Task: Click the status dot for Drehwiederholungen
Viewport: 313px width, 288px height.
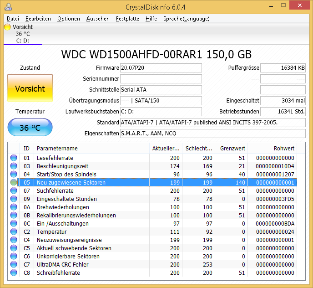Action: click(x=14, y=207)
